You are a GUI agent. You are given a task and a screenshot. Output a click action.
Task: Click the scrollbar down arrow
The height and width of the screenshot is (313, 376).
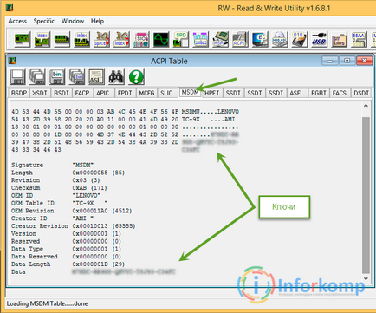pos(366,279)
